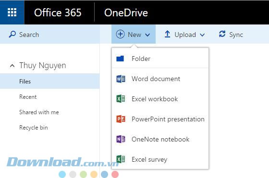Click the OneDrive header link
Image resolution: width=269 pixels, height=178 pixels.
click(126, 12)
